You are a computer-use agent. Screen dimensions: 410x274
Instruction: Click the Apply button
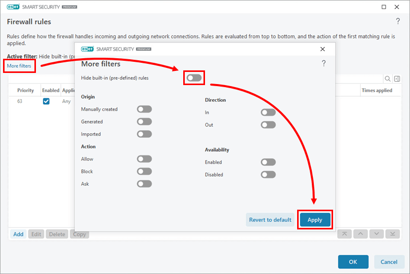coord(315,220)
